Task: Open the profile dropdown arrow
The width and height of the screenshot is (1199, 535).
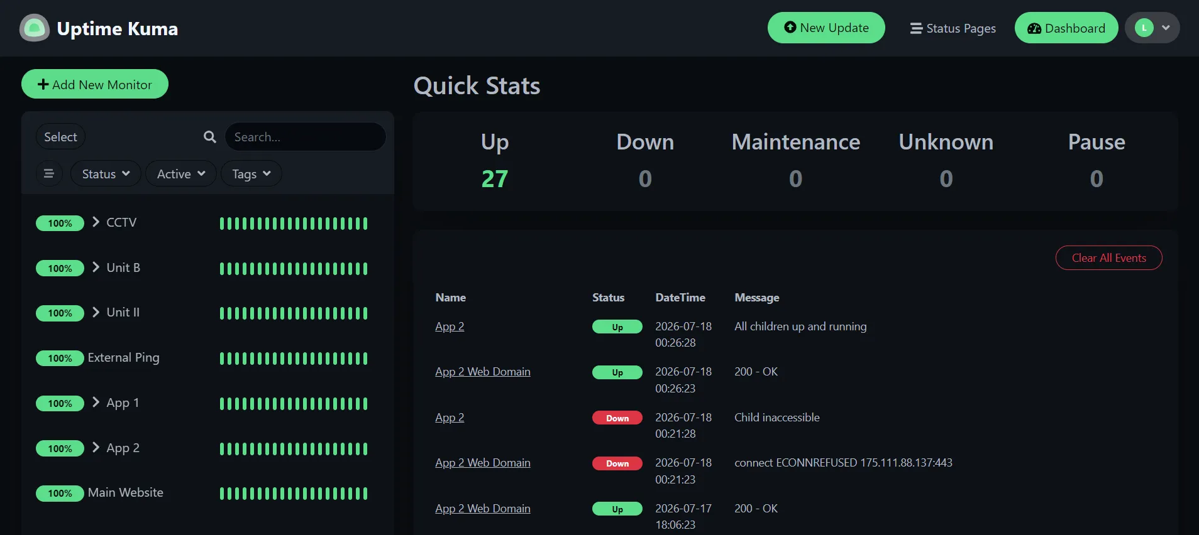Action: coord(1166,28)
